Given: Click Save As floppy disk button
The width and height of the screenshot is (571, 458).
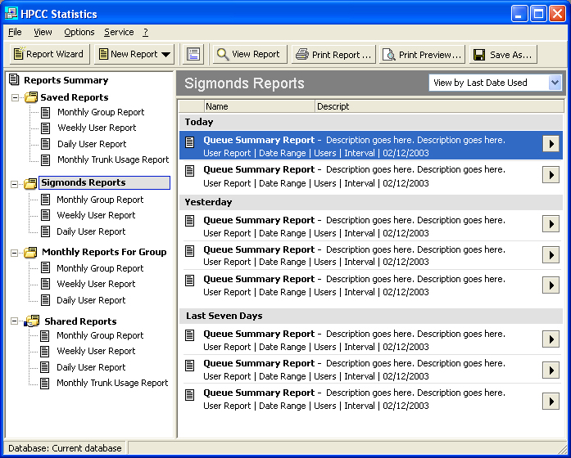Looking at the screenshot, I should click(x=502, y=55).
